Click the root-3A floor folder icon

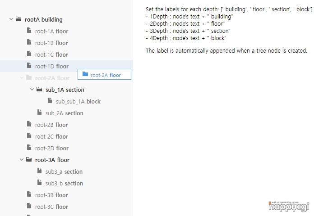click(x=29, y=159)
